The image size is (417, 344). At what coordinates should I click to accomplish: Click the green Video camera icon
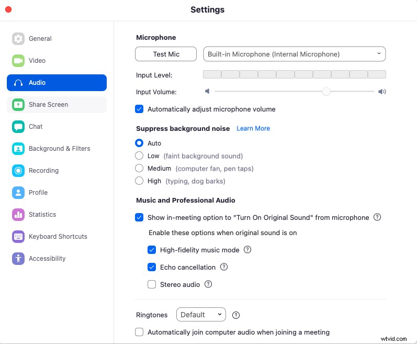(x=18, y=61)
